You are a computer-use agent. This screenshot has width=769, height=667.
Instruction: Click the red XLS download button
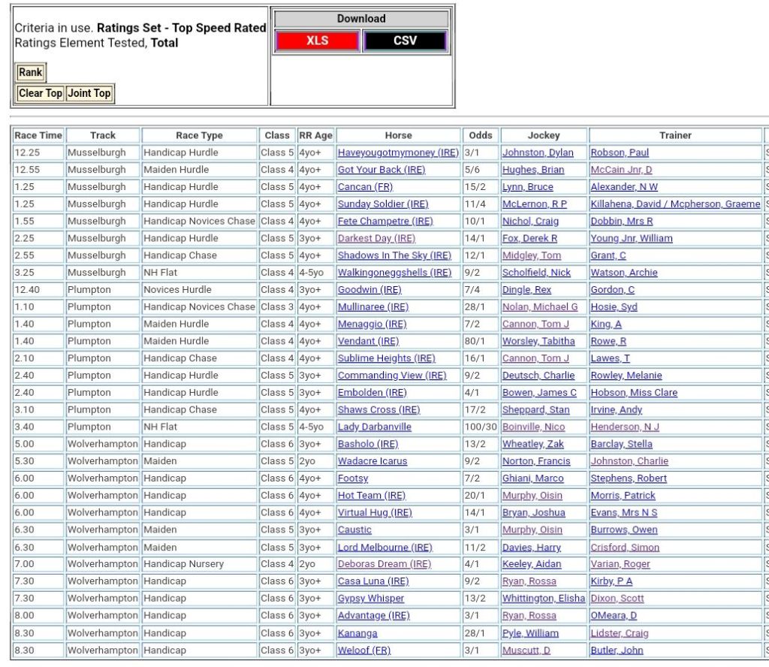317,41
